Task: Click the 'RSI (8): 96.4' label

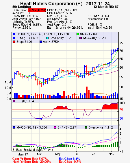Action: [25, 101]
